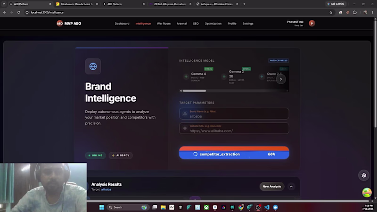Click the New Analysis button

coord(272,187)
